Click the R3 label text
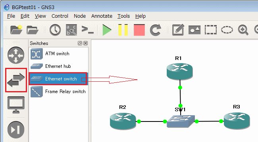This screenshot has height=142, width=258. (237, 107)
